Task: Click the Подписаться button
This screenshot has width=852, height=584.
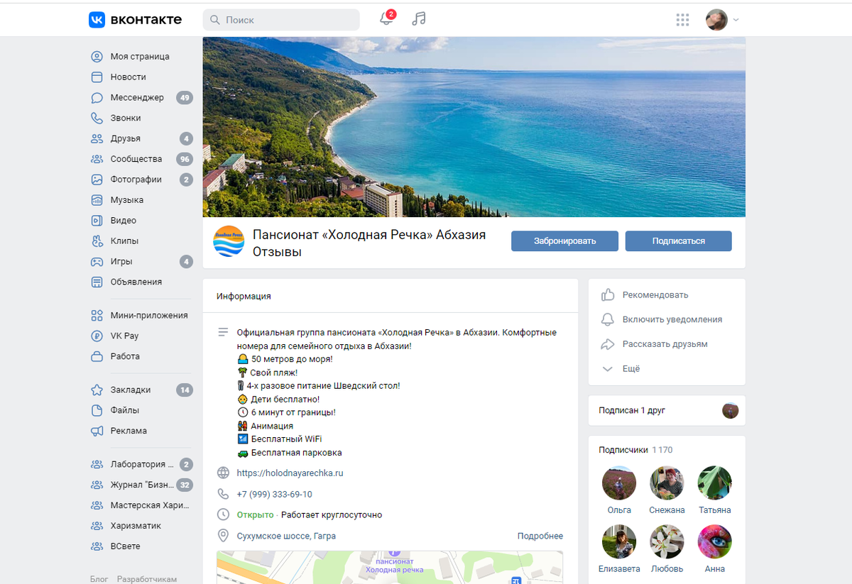Action: pos(679,241)
